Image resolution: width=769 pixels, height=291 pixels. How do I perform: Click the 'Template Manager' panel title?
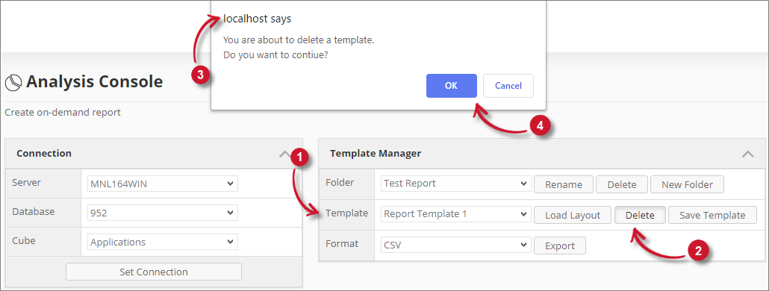pyautogui.click(x=376, y=154)
